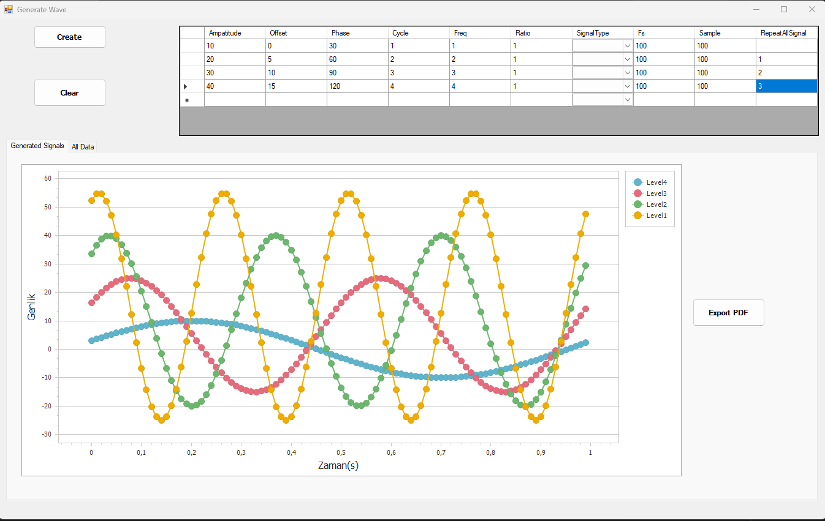825x521 pixels.
Task: Click the Level1 orange legend marker
Action: point(637,216)
